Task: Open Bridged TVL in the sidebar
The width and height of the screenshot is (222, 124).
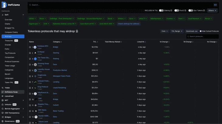Action: click(x=10, y=28)
